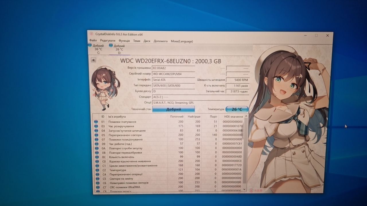Click the C: drive blue status orb
The width and height of the screenshot is (367, 206).
90,45
